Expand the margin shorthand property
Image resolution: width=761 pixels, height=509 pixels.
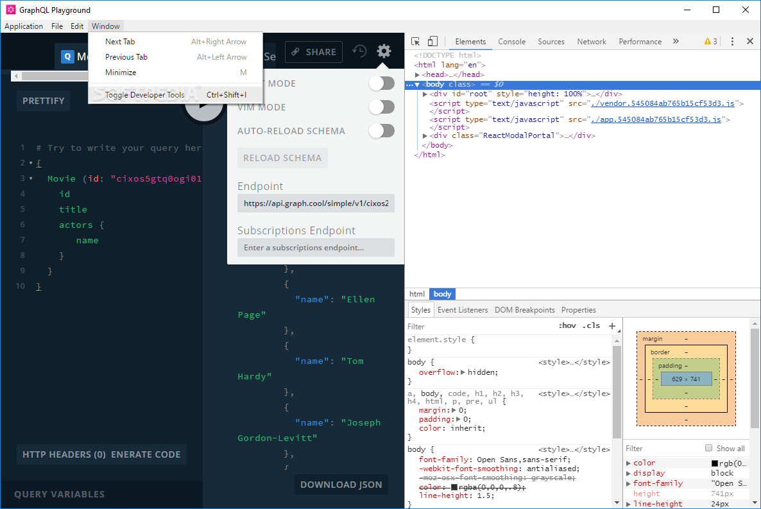click(454, 410)
